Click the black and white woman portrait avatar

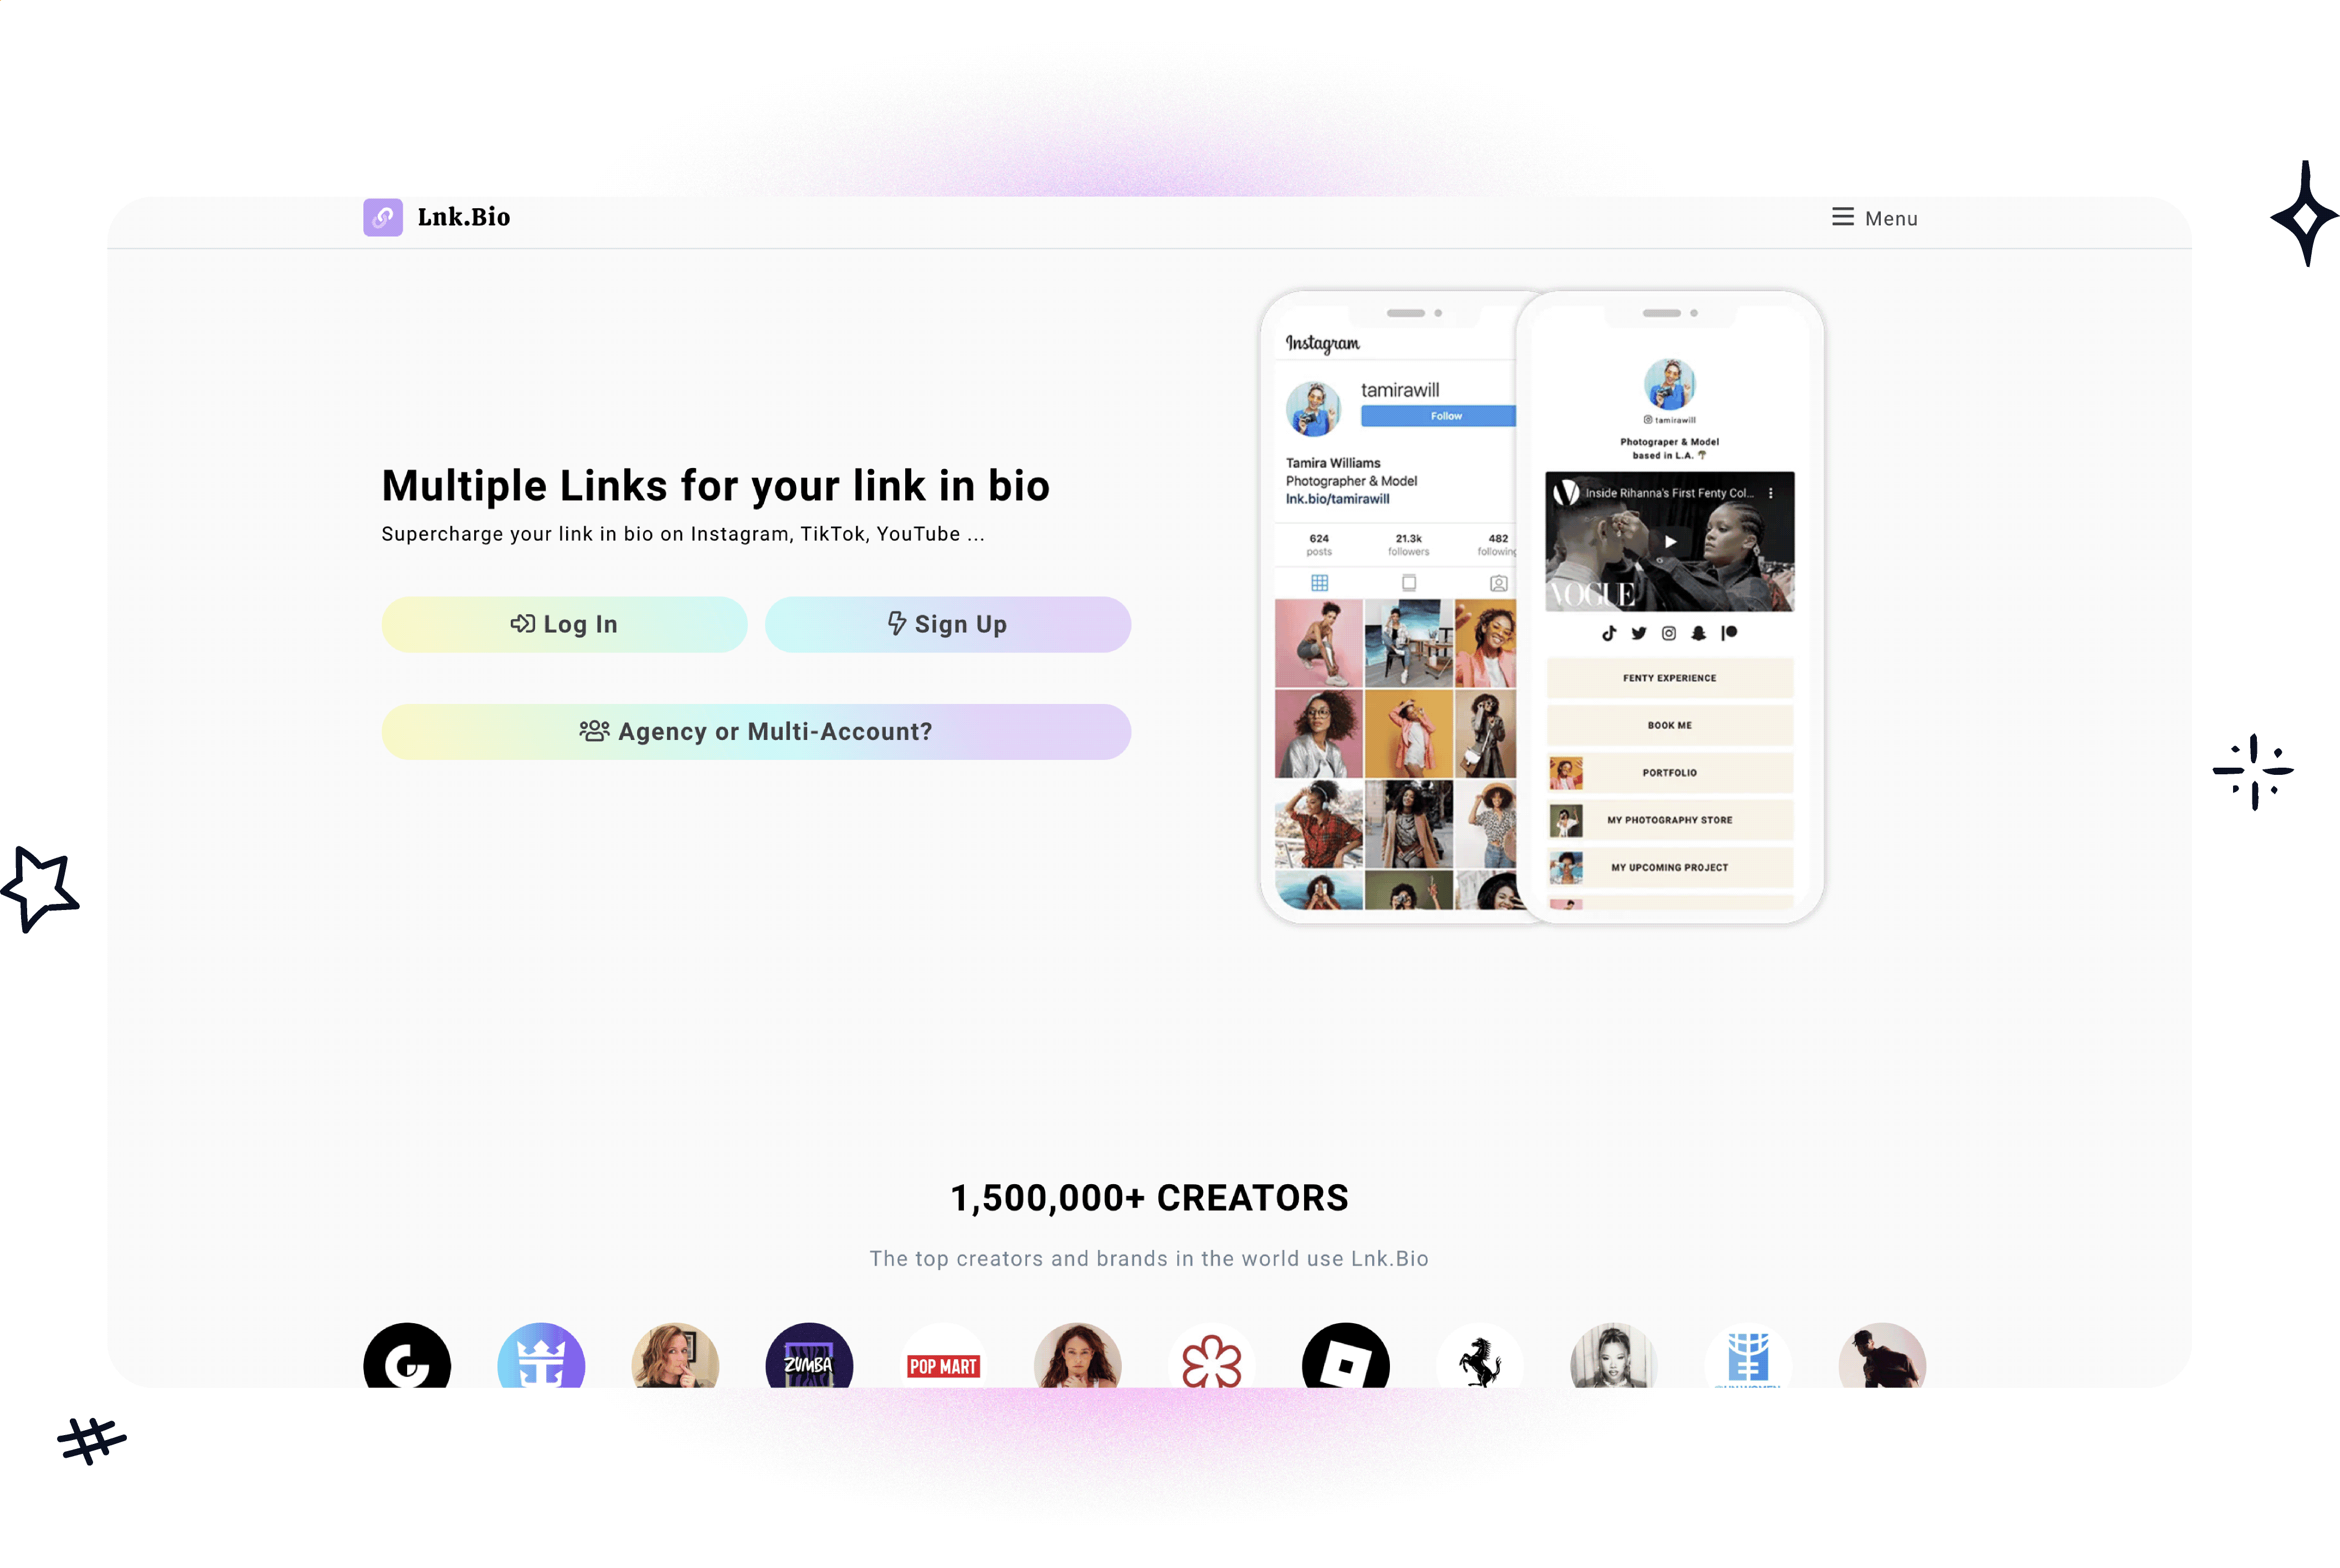1613,1355
